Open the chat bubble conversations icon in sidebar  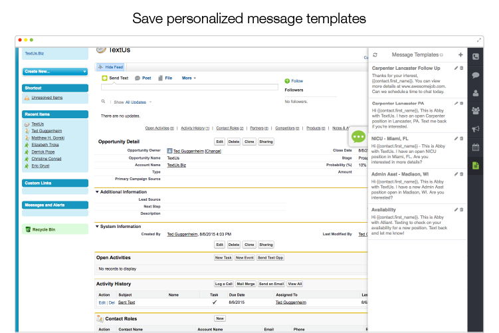(x=476, y=75)
